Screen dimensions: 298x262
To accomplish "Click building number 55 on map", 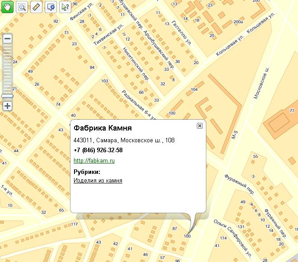I will tap(256, 156).
